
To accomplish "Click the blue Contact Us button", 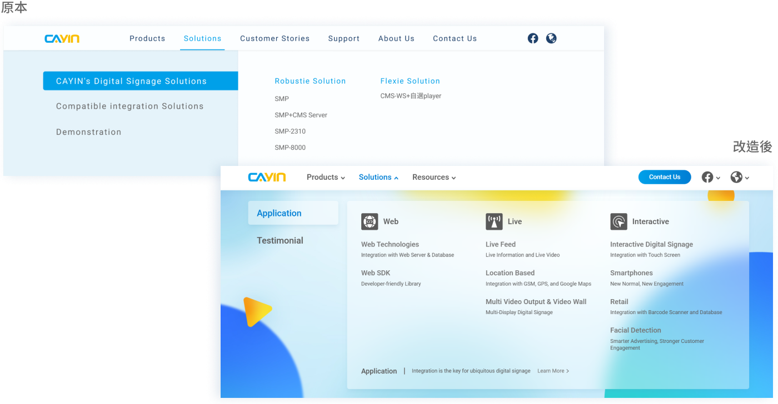I will 665,177.
